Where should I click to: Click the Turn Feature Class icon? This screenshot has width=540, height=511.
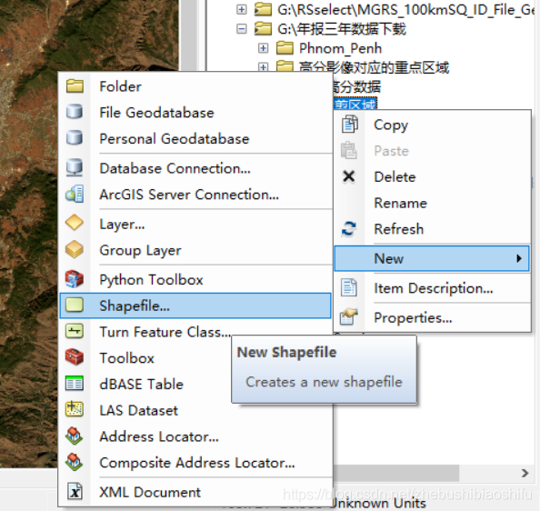pos(75,331)
